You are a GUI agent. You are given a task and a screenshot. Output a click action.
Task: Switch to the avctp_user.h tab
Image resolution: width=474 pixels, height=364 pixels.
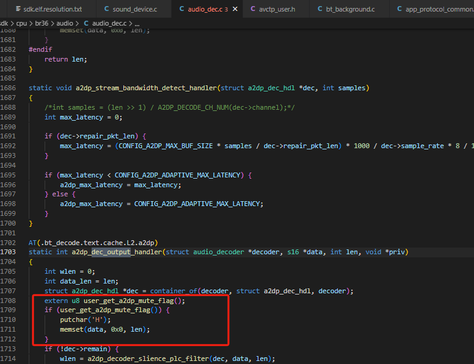tap(276, 9)
